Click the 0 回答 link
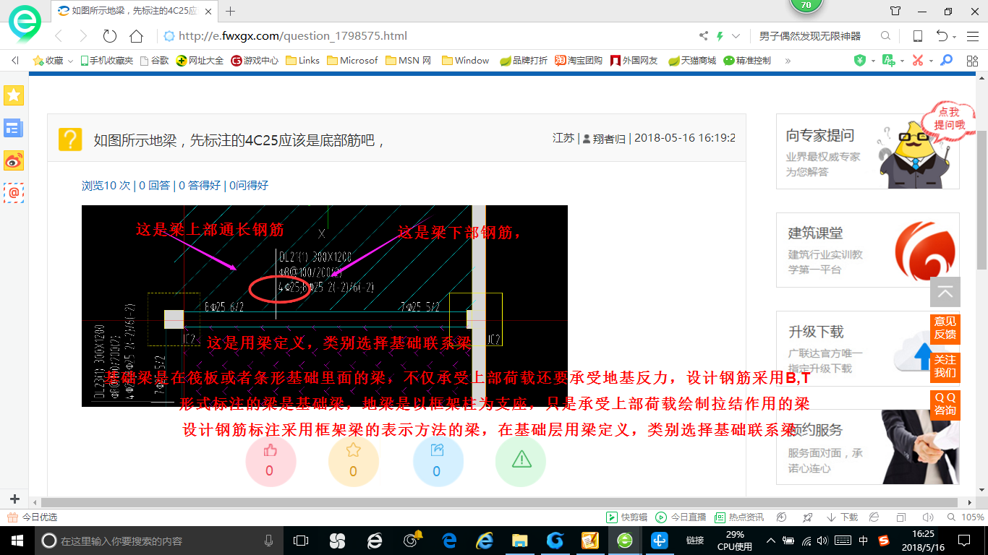This screenshot has height=555, width=988. tap(154, 185)
